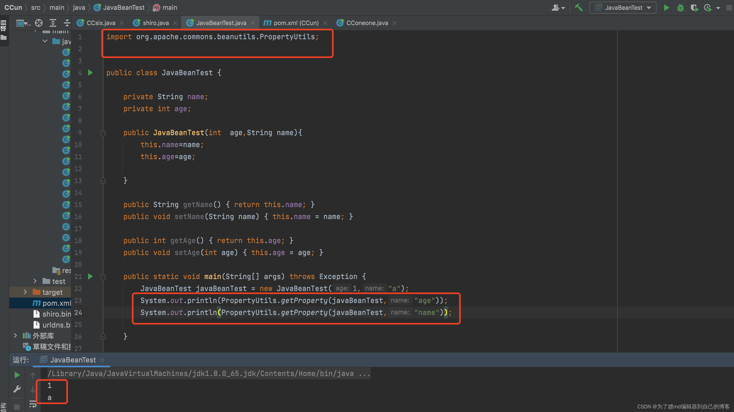Click the Stop button in top toolbar
The width and height of the screenshot is (734, 412).
tap(729, 8)
